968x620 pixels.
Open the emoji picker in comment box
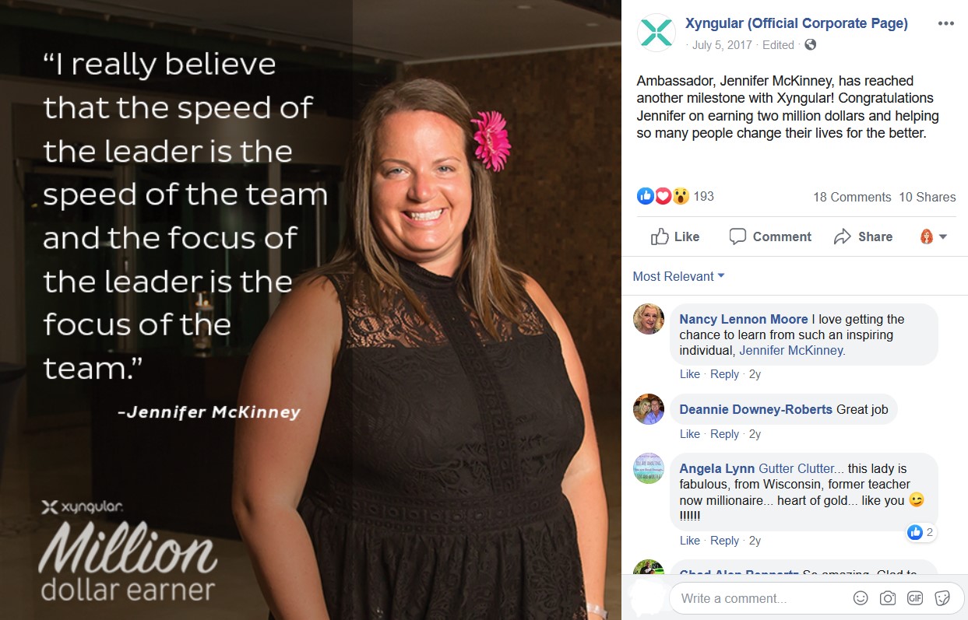[x=861, y=598]
